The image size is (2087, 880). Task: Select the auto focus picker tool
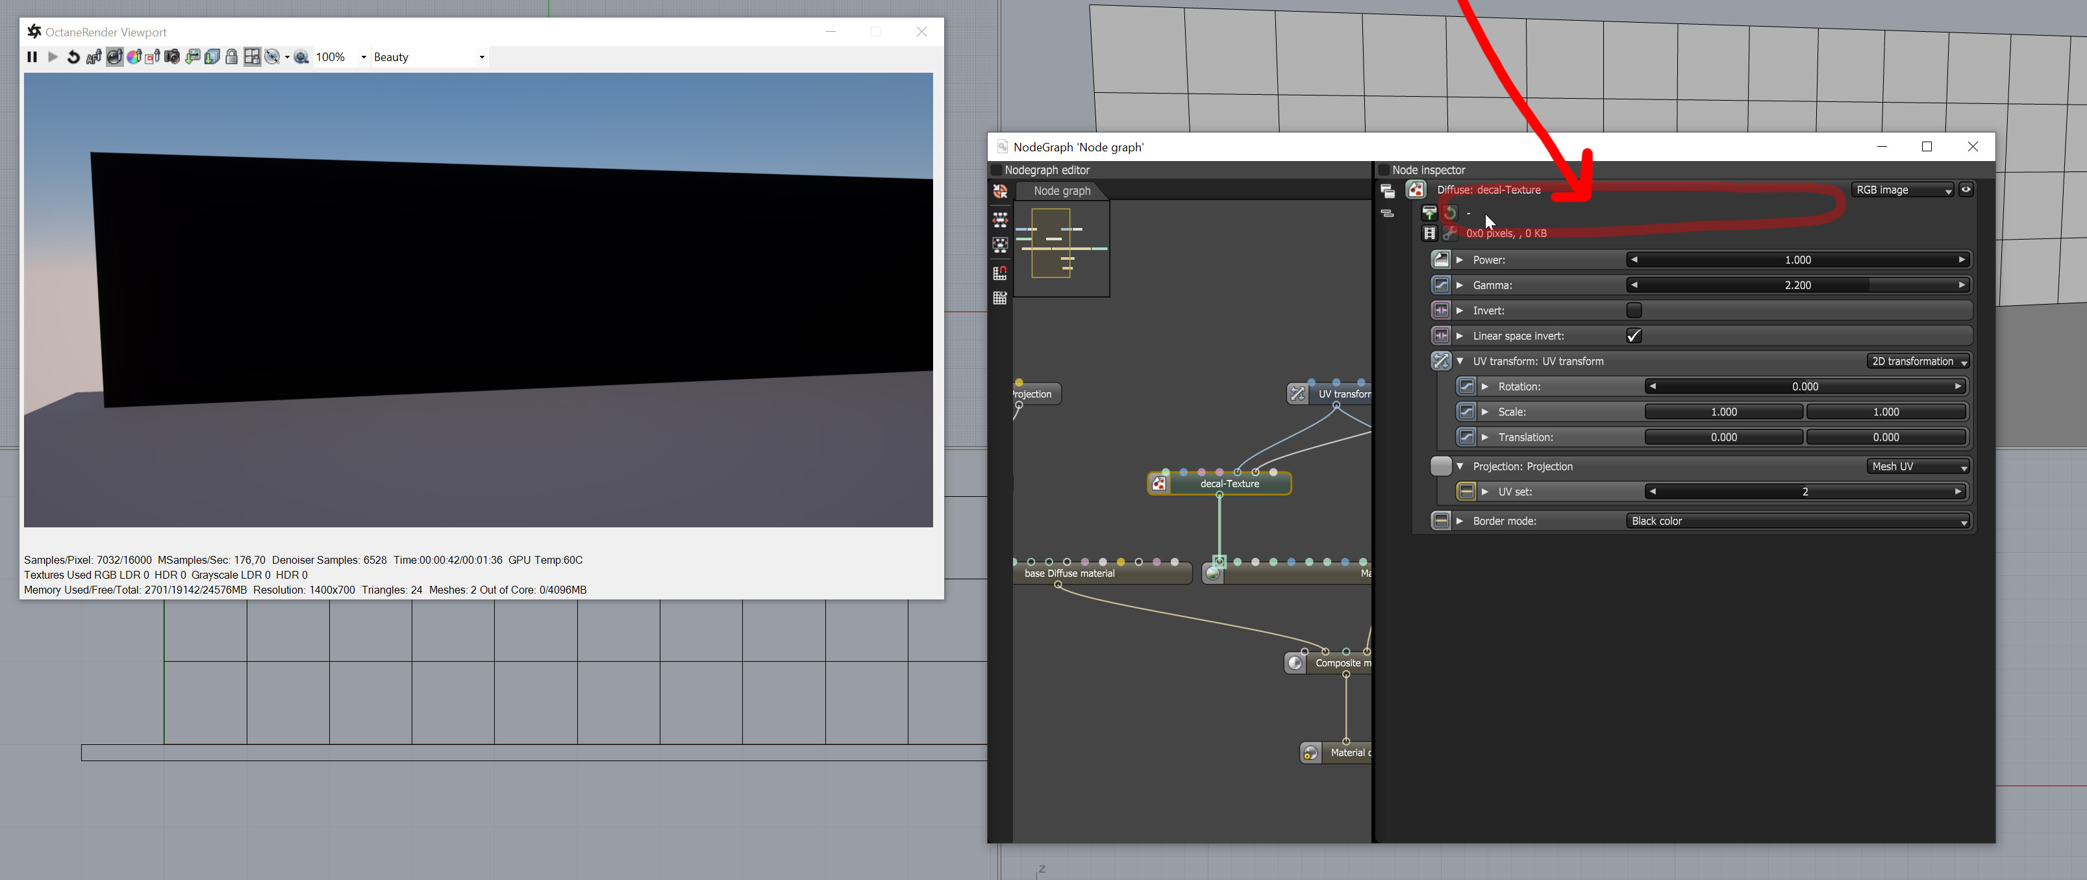point(94,57)
